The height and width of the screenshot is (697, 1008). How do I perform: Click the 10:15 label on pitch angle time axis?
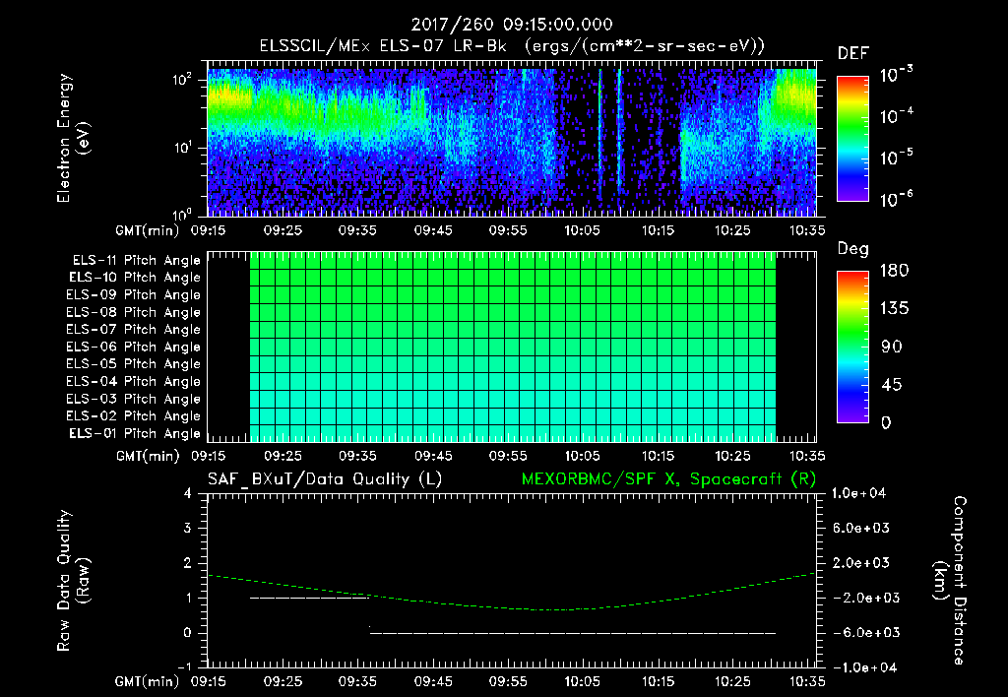tap(659, 456)
